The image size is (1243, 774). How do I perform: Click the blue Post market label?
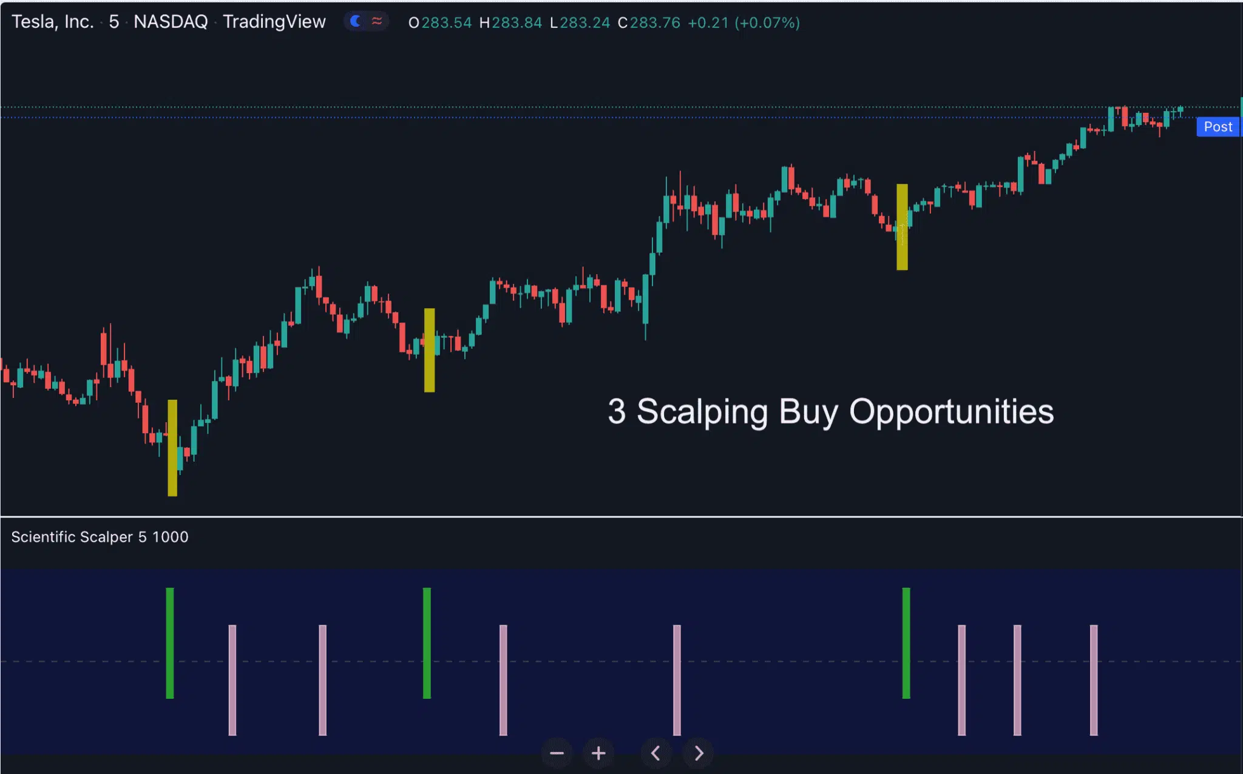[1218, 127]
